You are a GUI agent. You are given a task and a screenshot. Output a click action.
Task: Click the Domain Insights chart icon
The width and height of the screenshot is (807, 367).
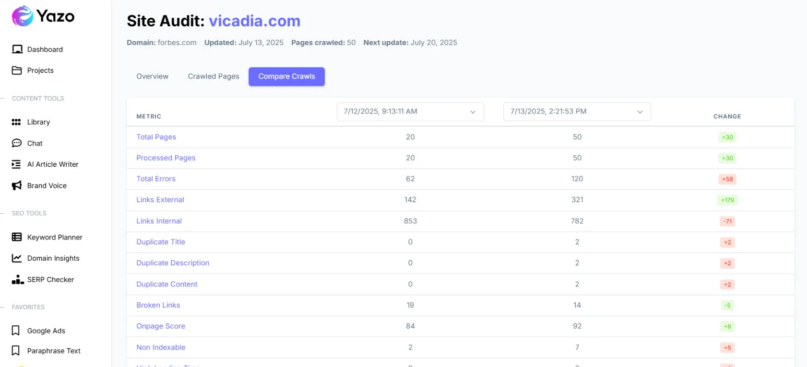(x=17, y=258)
